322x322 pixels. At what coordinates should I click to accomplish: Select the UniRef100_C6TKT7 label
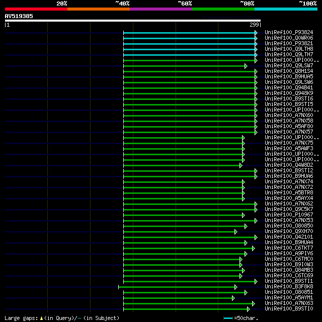(289, 248)
